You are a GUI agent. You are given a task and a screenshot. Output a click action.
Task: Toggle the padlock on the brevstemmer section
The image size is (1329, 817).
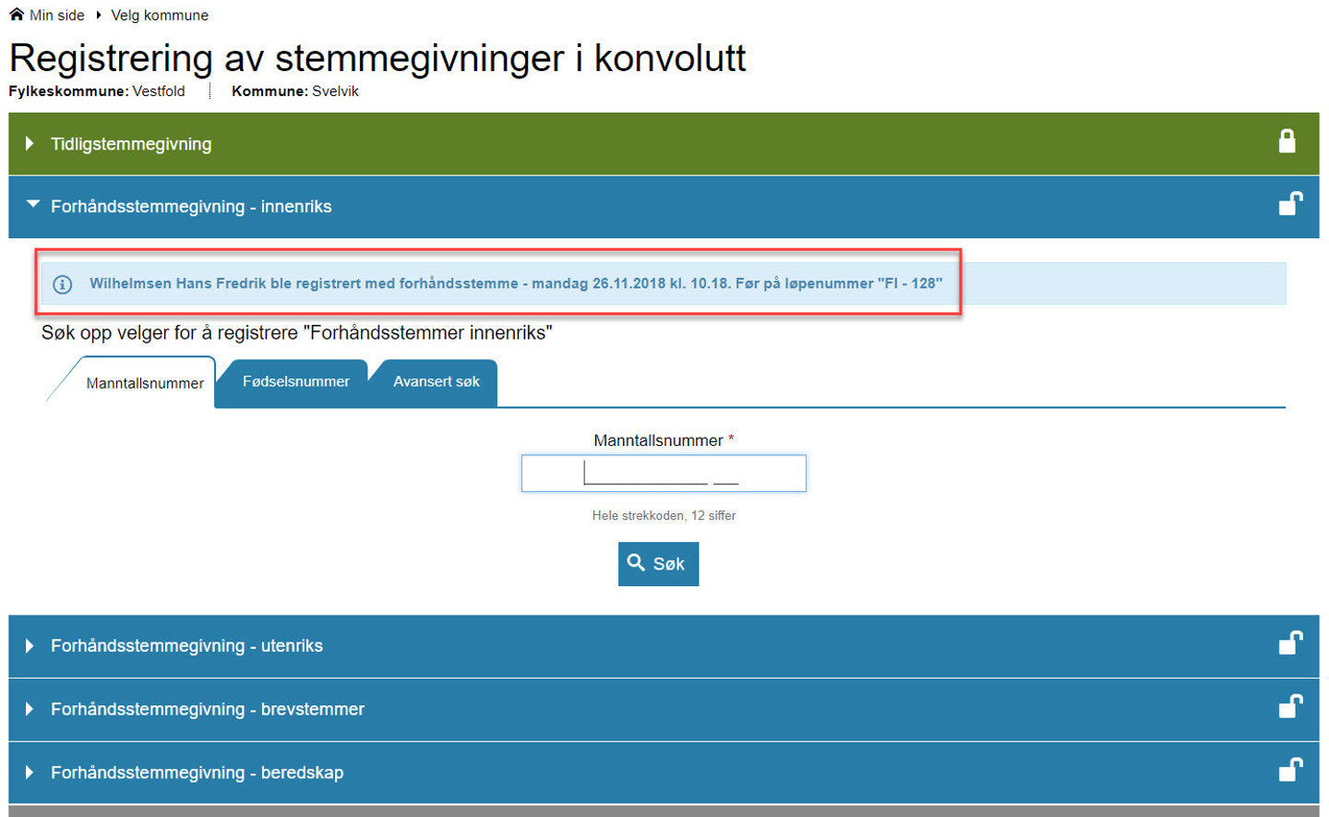click(1290, 707)
